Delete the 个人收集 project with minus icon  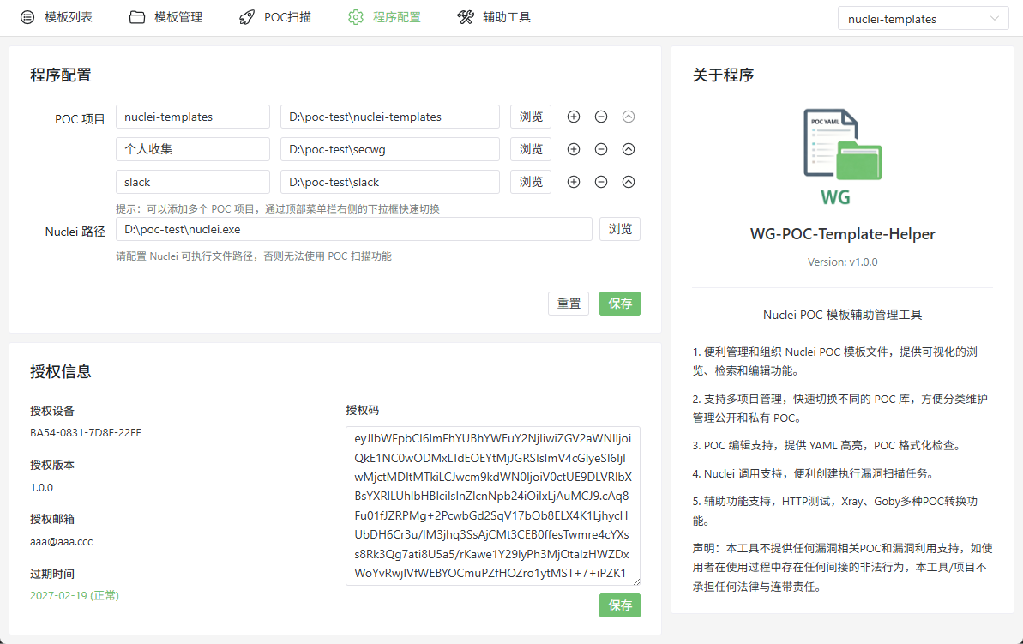(x=601, y=149)
